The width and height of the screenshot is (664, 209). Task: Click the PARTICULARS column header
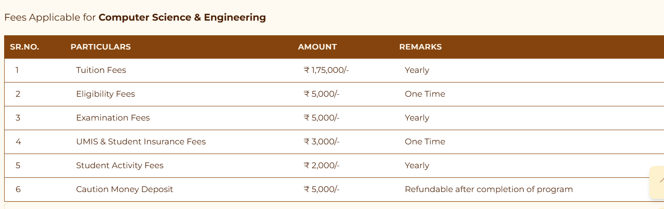click(x=101, y=47)
